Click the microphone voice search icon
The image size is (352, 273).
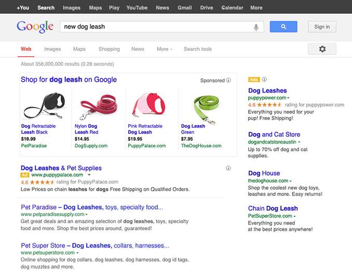pyautogui.click(x=256, y=27)
